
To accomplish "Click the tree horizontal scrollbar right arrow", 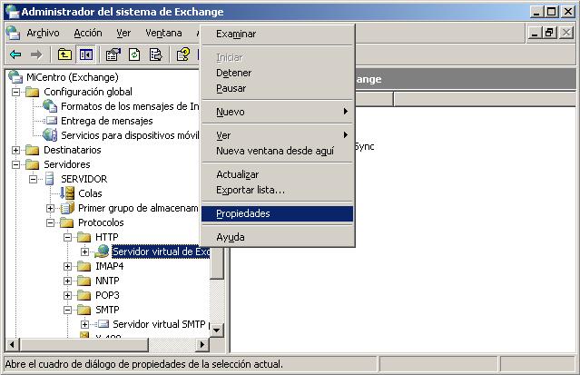I will tap(202, 345).
